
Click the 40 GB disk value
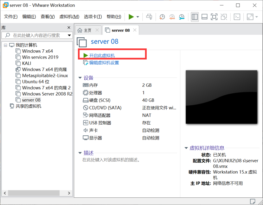(x=148, y=100)
